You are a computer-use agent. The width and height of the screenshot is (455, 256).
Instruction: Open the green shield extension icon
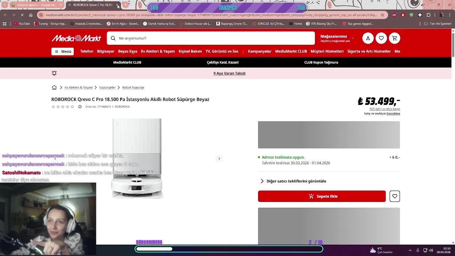(x=411, y=15)
